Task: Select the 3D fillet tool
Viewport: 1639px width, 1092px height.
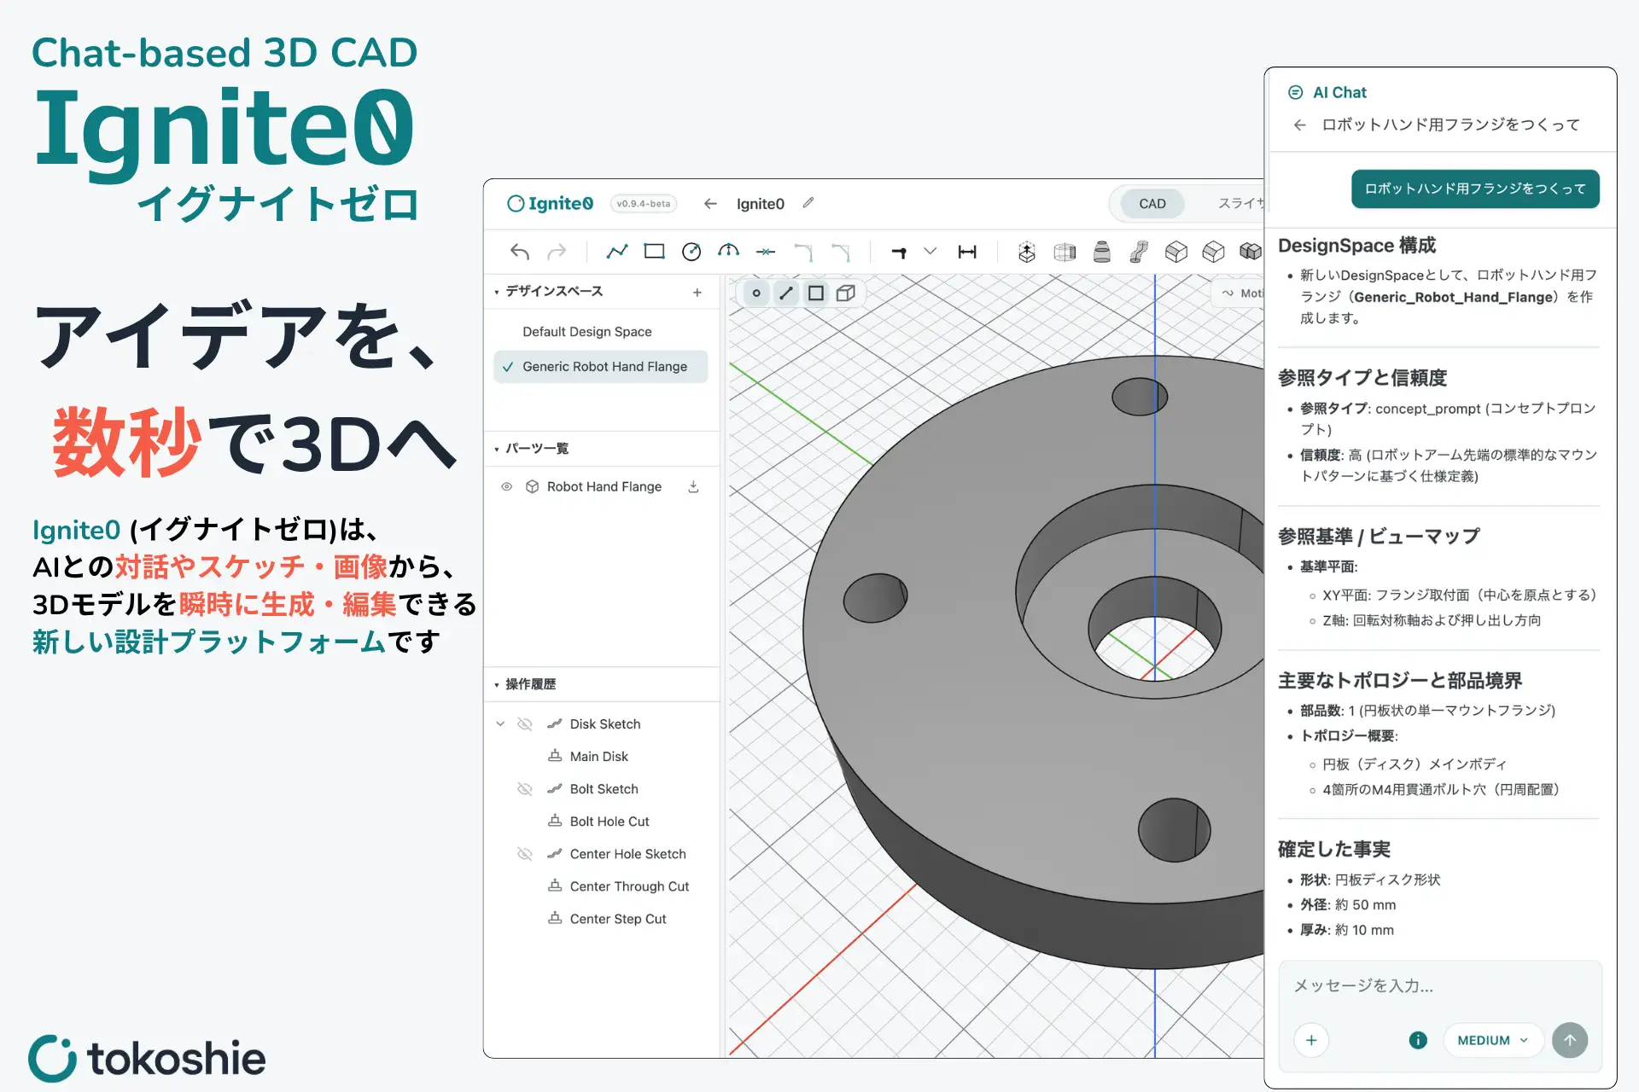Action: pyautogui.click(x=1176, y=252)
